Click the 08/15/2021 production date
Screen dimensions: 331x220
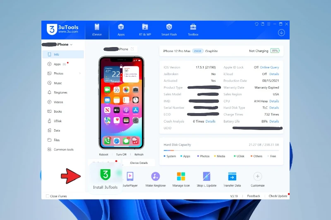tap(271, 80)
